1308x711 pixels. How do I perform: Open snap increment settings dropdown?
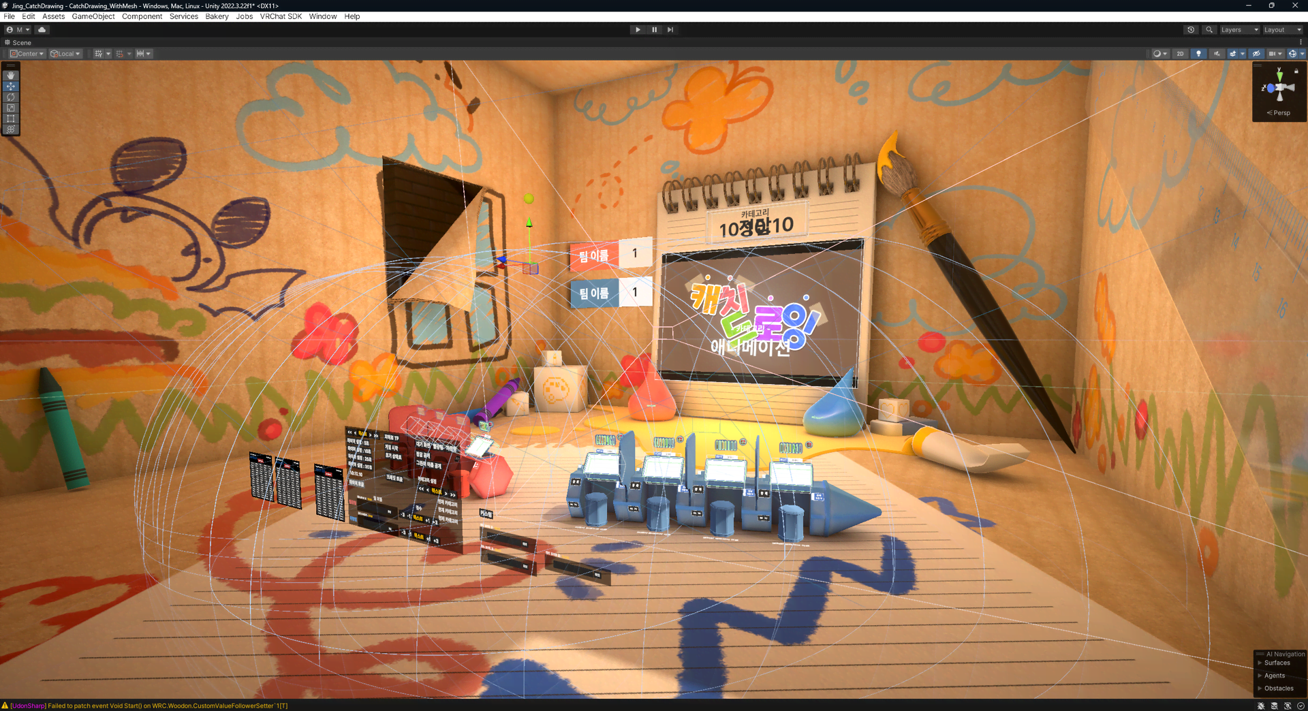click(x=144, y=54)
